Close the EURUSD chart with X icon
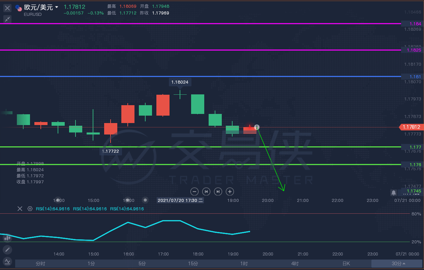This screenshot has height=270, width=424. 7,8
